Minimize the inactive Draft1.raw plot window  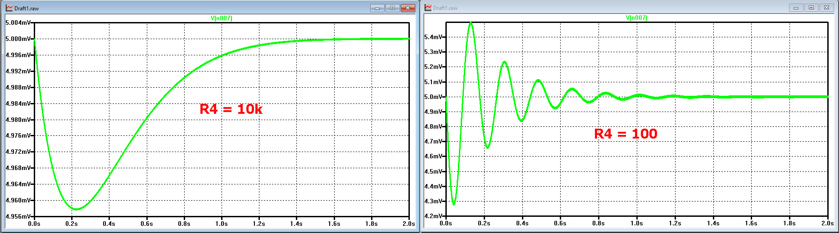796,8
